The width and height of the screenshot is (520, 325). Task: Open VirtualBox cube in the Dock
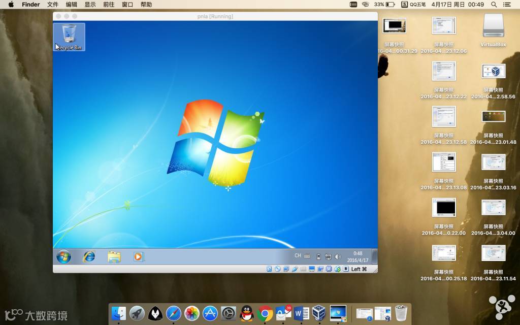[x=319, y=313]
